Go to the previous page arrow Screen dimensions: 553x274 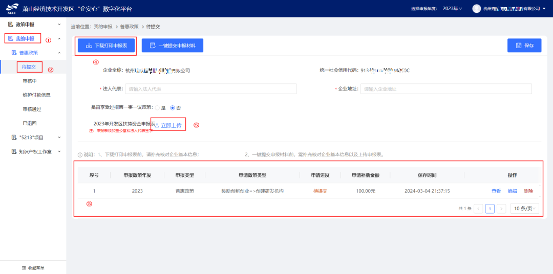pos(479,209)
